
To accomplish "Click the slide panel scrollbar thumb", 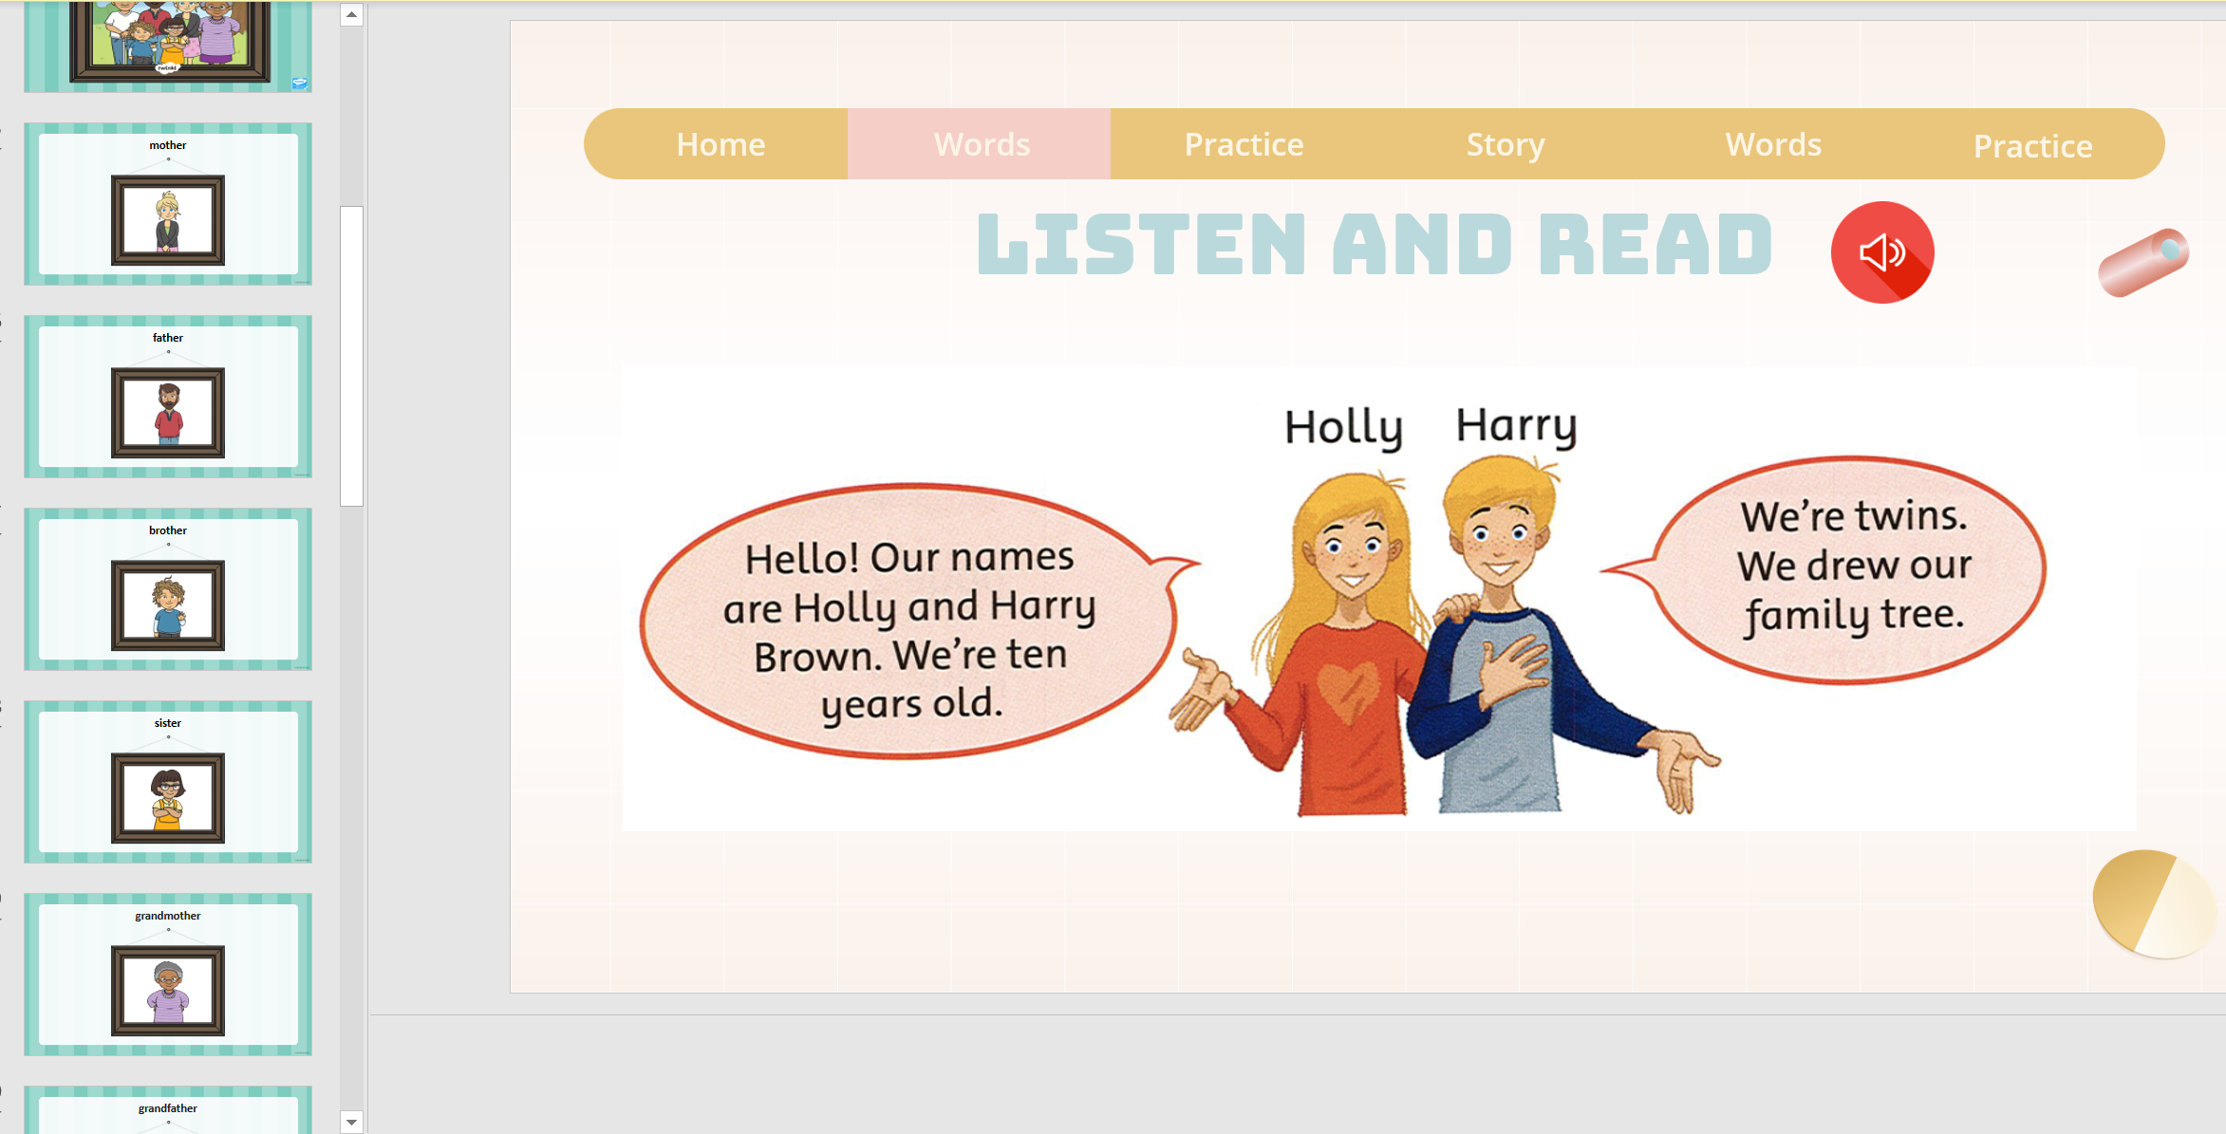I will point(351,356).
